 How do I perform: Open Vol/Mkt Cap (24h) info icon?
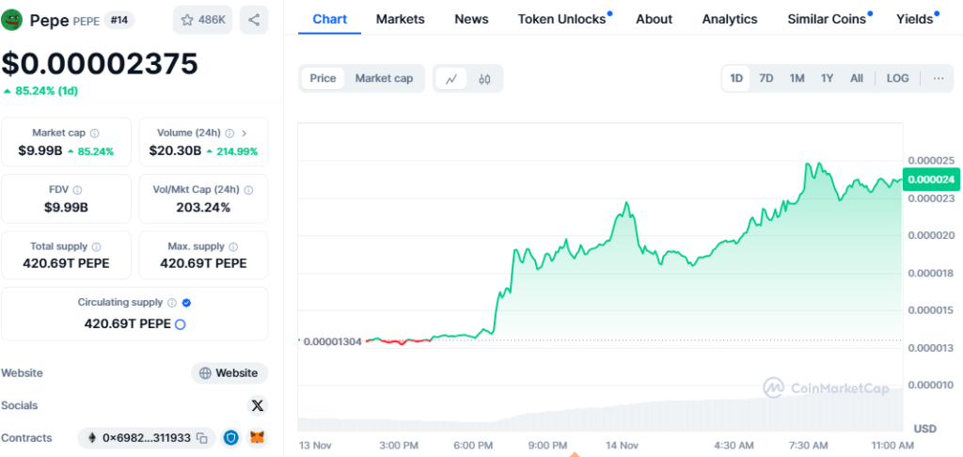(x=248, y=190)
